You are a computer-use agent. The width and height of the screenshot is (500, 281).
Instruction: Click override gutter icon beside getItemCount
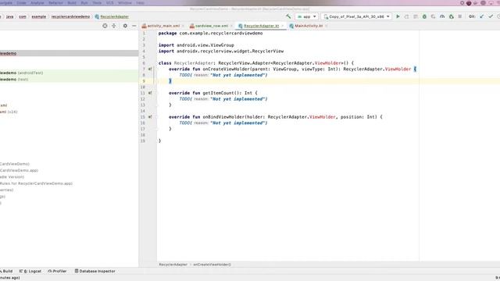[x=150, y=93]
